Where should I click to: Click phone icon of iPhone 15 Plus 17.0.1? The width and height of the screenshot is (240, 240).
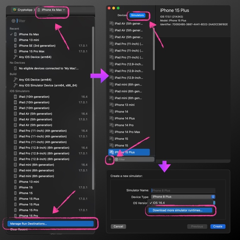click(x=15, y=199)
